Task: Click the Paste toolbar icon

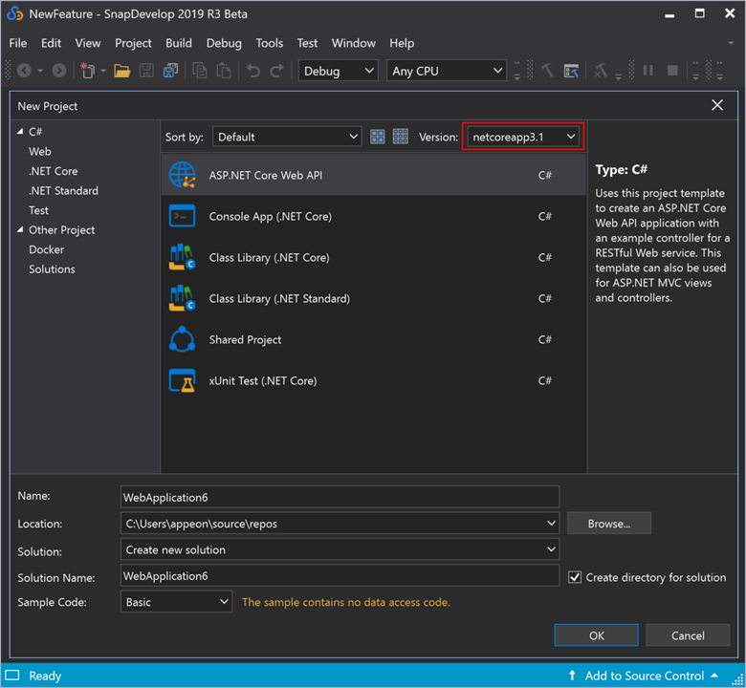Action: coord(223,71)
